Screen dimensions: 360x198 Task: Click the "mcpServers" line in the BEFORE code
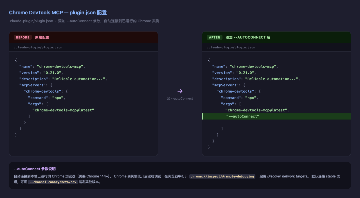[x=36, y=85]
